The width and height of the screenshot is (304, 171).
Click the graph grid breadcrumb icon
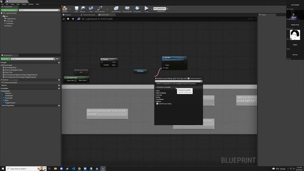pyautogui.click(x=79, y=19)
